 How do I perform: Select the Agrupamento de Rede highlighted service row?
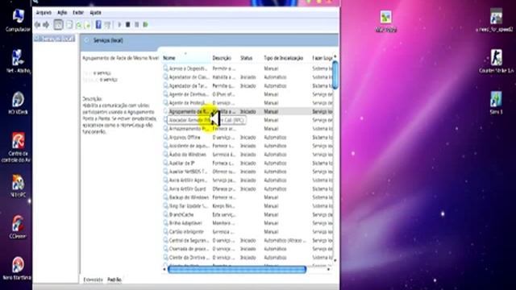248,111
